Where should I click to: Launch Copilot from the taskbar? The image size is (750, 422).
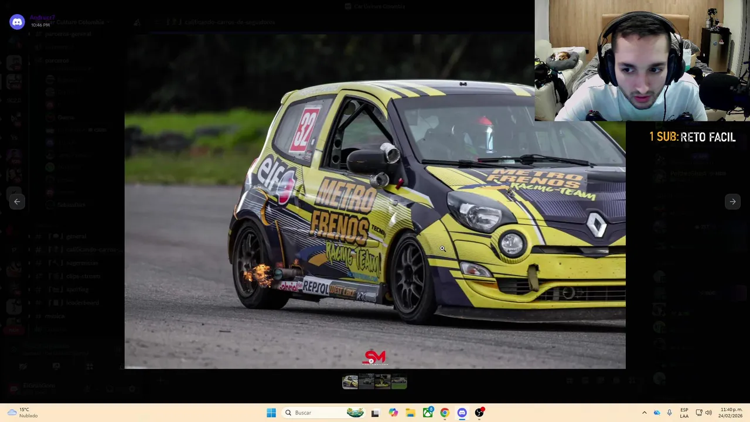click(393, 413)
